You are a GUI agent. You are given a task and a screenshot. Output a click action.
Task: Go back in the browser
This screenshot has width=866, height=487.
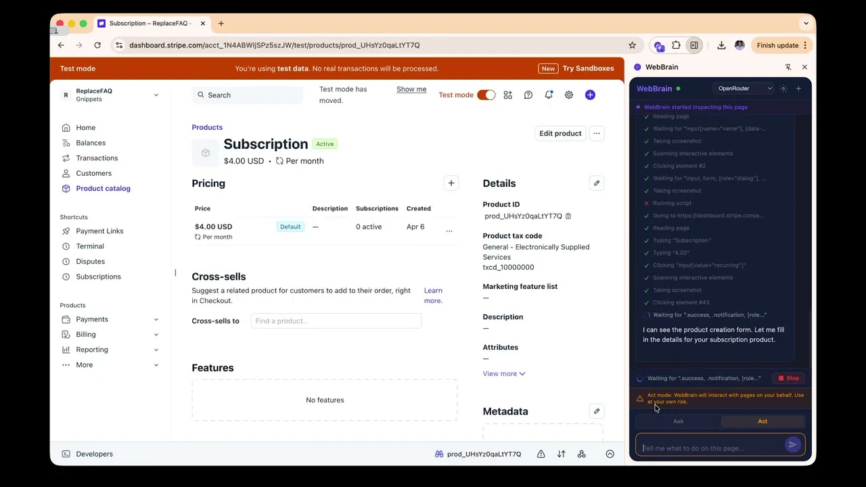[x=61, y=45]
